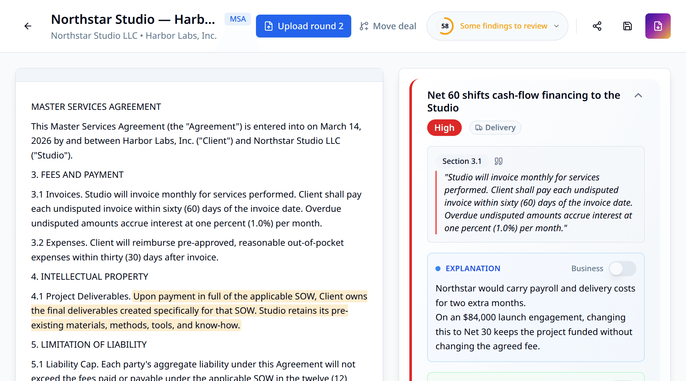Screen dimensions: 686x381
Task: Click the purple download document button
Action: pos(658,26)
